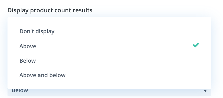
Task: Tap the small triangle caret at bottom right
Action: (x=205, y=91)
